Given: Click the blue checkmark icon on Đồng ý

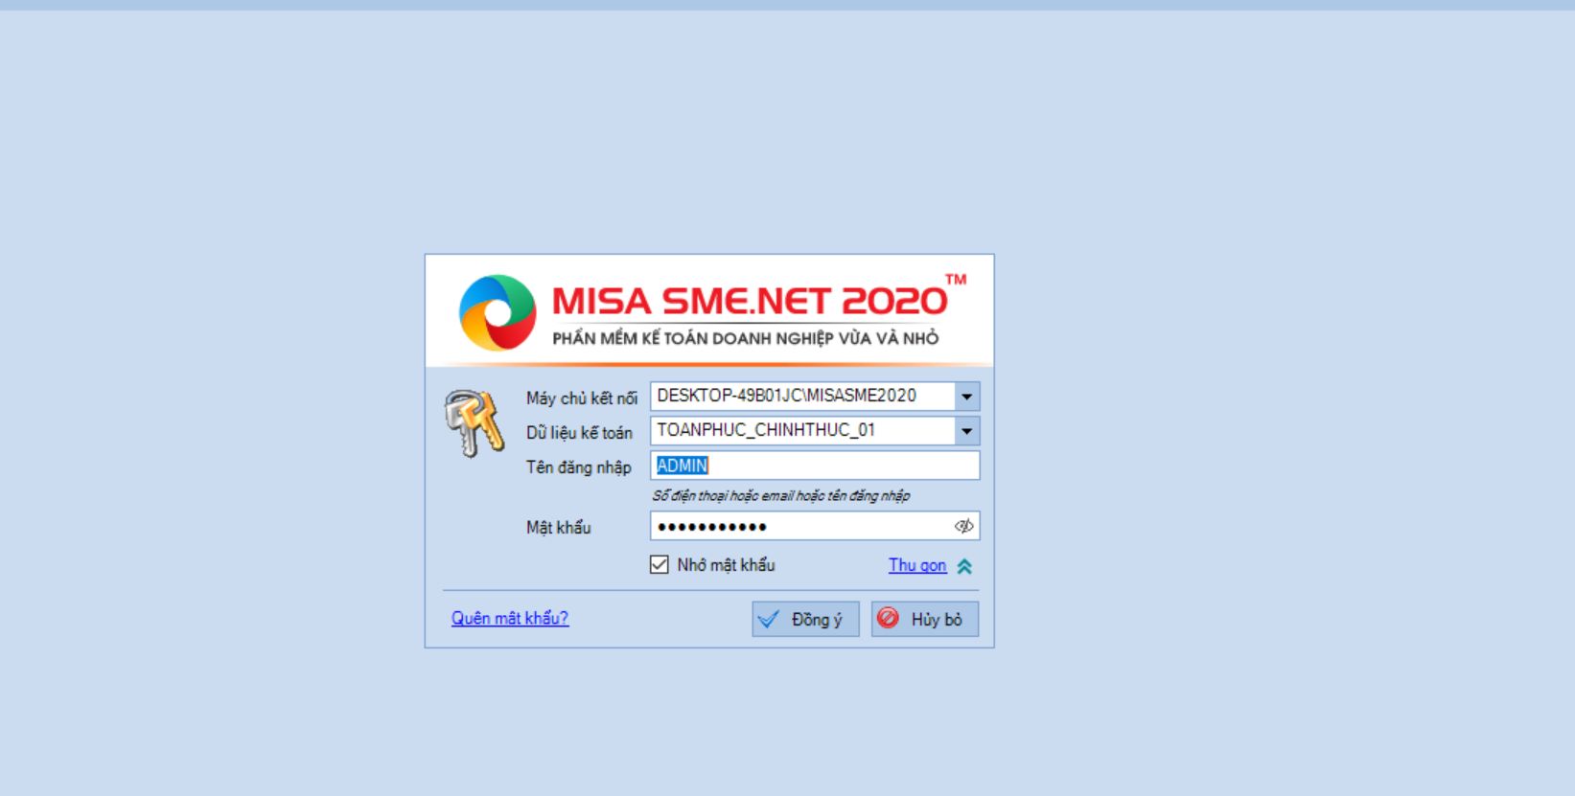Looking at the screenshot, I should [x=769, y=620].
